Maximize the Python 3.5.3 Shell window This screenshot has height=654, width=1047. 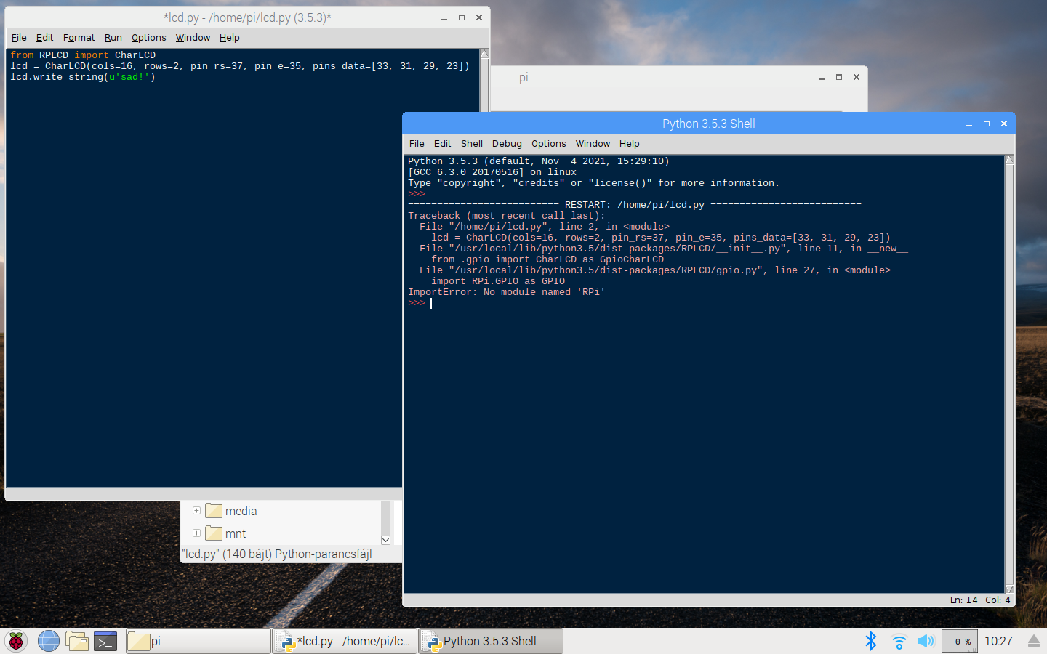tap(987, 124)
